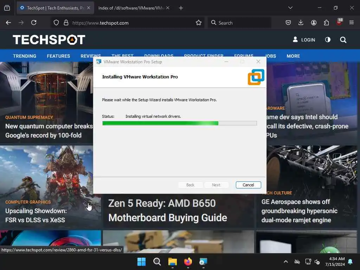Open the Pocket save icon
Viewport: 360px width, 270px height.
[x=288, y=22]
